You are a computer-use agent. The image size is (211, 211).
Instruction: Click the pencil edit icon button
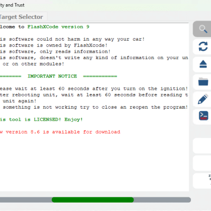[x=202, y=99]
